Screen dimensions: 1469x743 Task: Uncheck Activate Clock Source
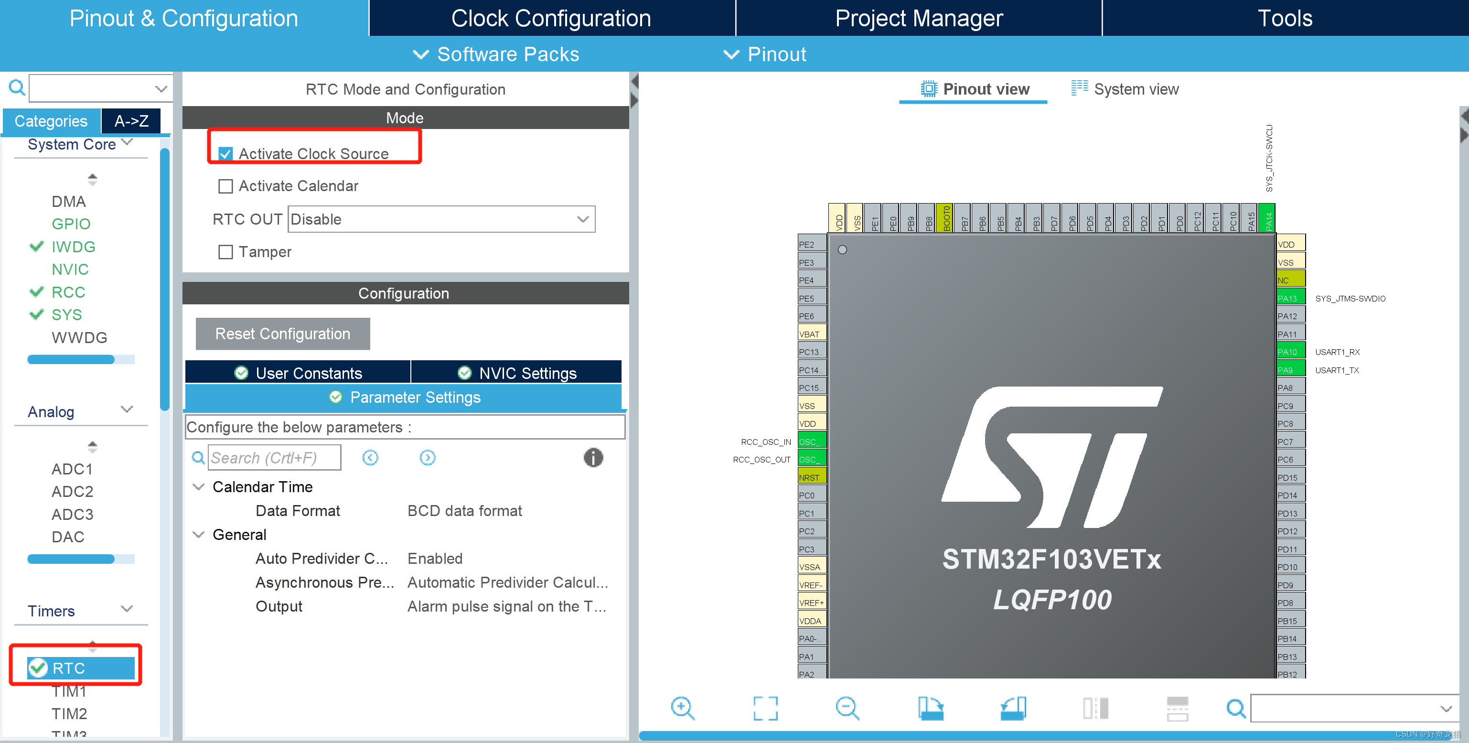pyautogui.click(x=225, y=154)
